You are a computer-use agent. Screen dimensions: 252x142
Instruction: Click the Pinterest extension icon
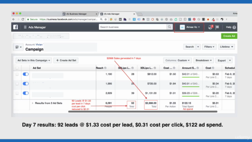pos(194,19)
